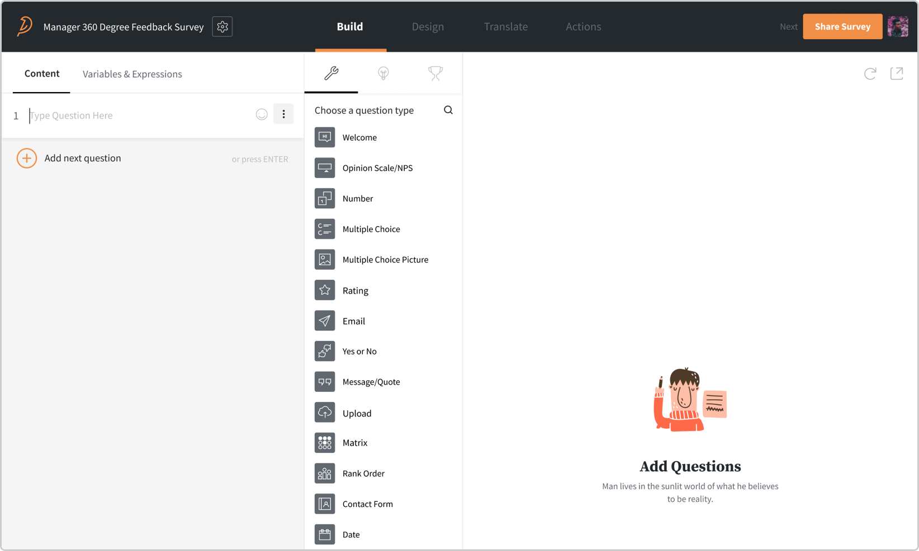The width and height of the screenshot is (919, 551).
Task: Open the question type search
Action: tap(448, 110)
